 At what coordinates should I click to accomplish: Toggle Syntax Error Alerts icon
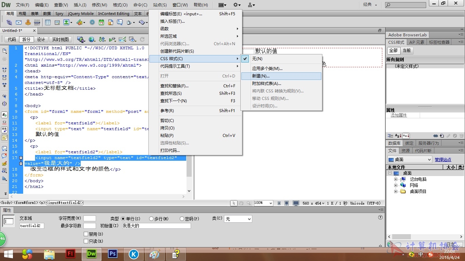tap(4, 137)
